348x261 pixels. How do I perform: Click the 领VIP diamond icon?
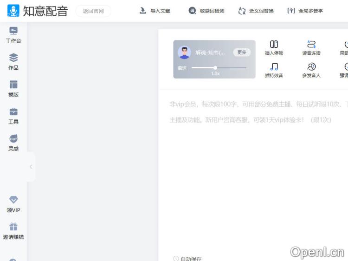13,200
